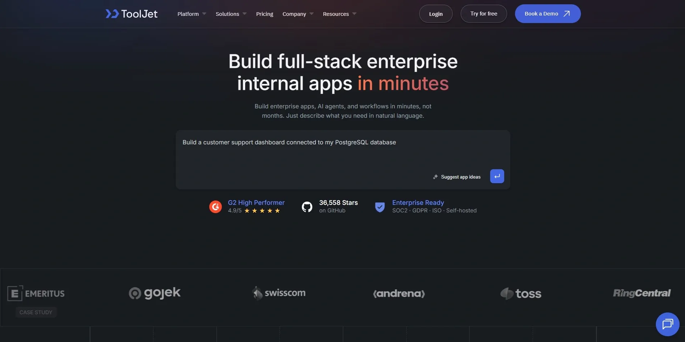Click the Book a Demo button
The height and width of the screenshot is (342, 685).
coord(547,14)
